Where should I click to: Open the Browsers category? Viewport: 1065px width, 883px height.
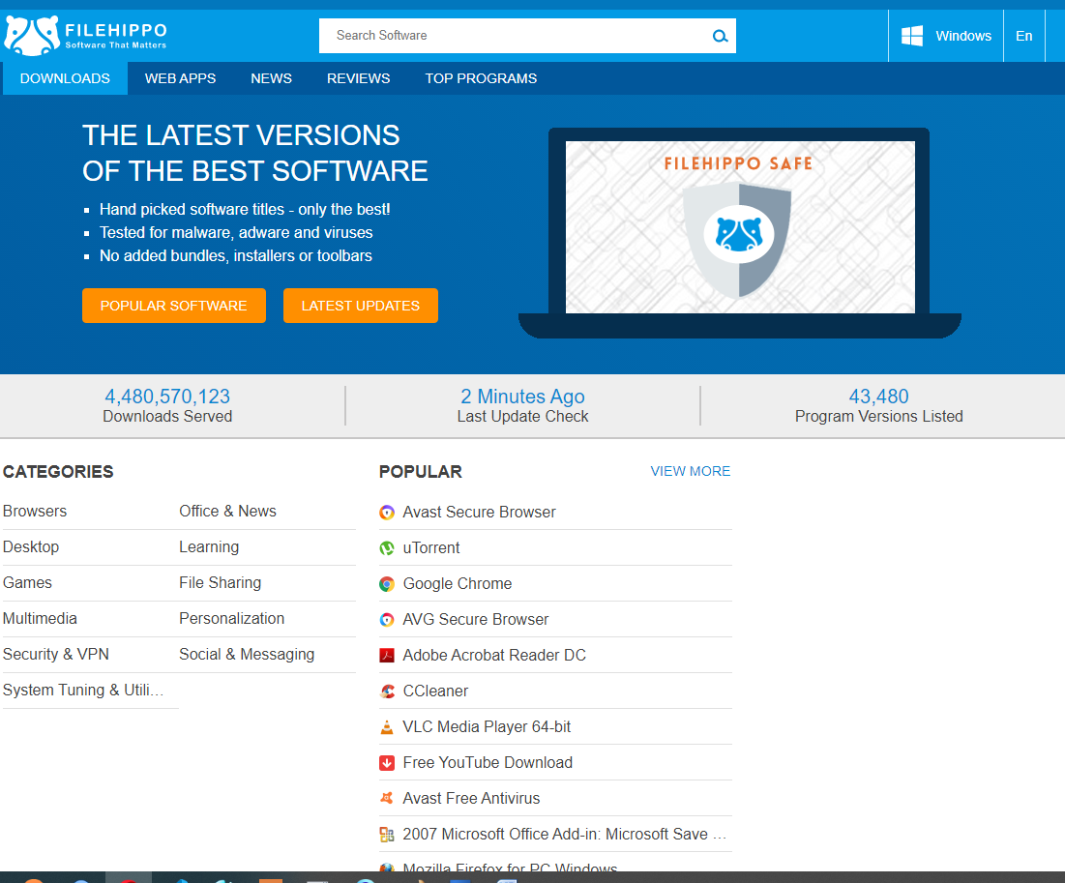click(35, 512)
